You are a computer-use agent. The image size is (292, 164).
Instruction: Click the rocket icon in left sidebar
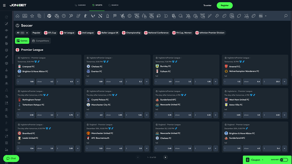pos(6,56)
